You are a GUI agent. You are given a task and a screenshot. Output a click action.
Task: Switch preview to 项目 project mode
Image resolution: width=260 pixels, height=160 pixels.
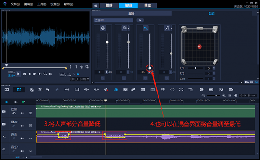point(11,72)
